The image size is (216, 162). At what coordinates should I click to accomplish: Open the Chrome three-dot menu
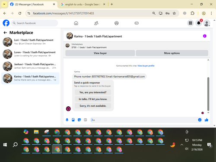click(211, 13)
